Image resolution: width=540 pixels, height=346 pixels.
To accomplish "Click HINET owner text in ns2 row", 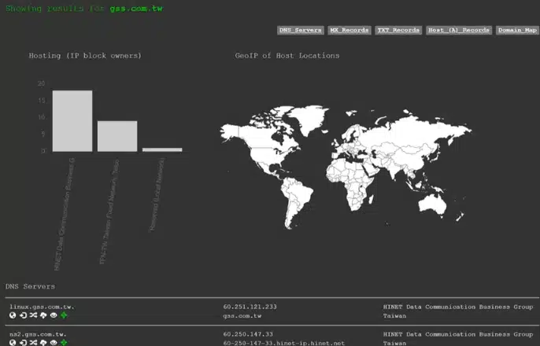I will pyautogui.click(x=458, y=334).
